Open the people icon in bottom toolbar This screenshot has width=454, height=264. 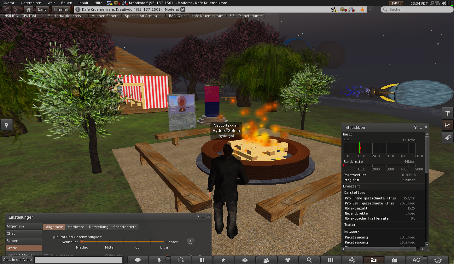266,260
